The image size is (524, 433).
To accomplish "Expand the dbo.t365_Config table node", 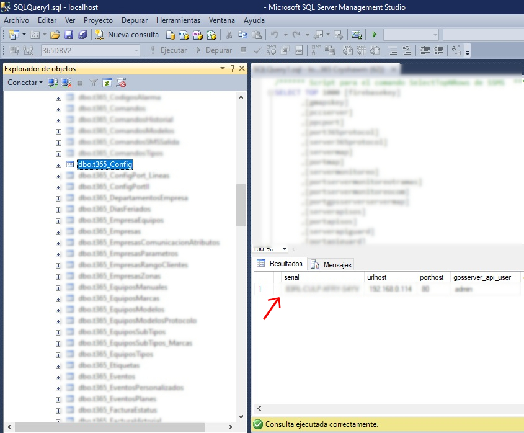I will point(58,164).
